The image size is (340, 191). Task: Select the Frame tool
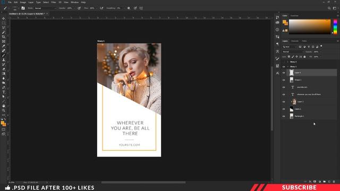click(x=4, y=41)
